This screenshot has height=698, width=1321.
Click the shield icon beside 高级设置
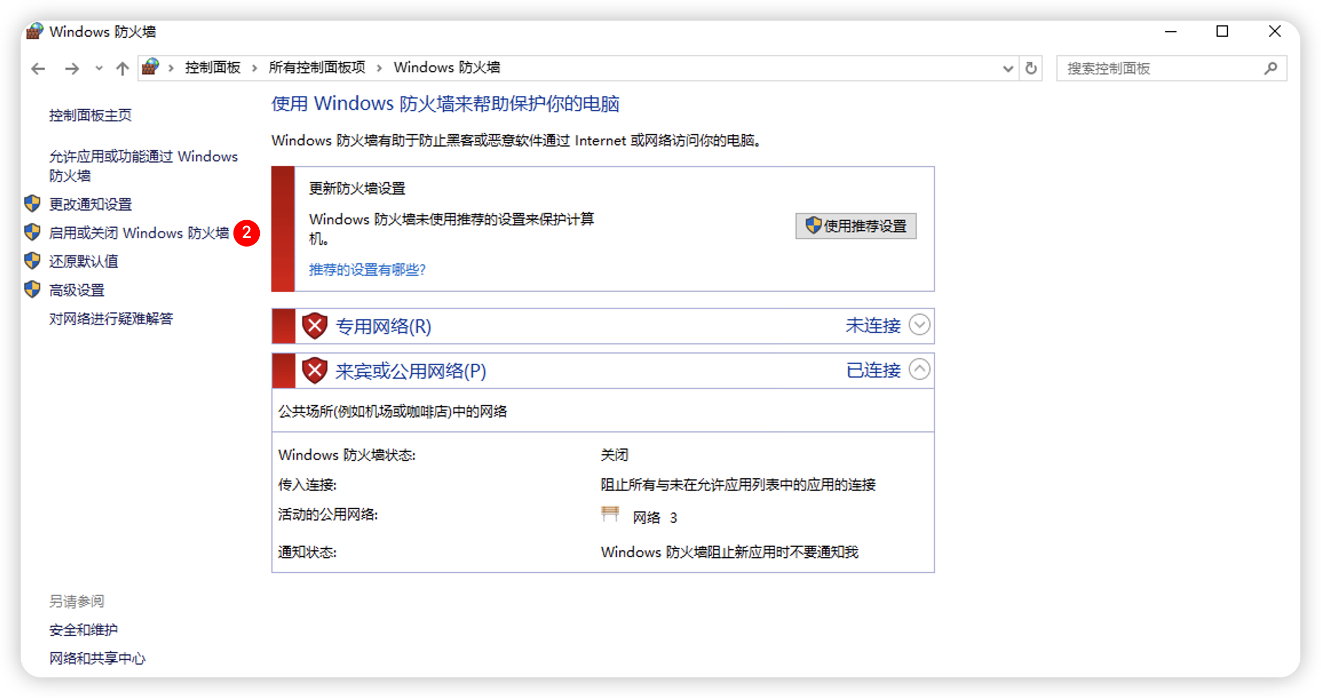[x=31, y=289]
